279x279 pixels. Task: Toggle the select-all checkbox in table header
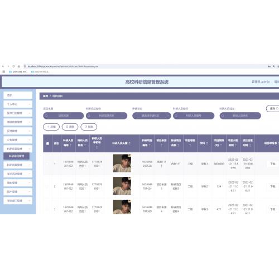(x=47, y=143)
